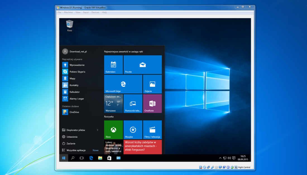Open the VirtualBox Devices menu

(95, 12)
